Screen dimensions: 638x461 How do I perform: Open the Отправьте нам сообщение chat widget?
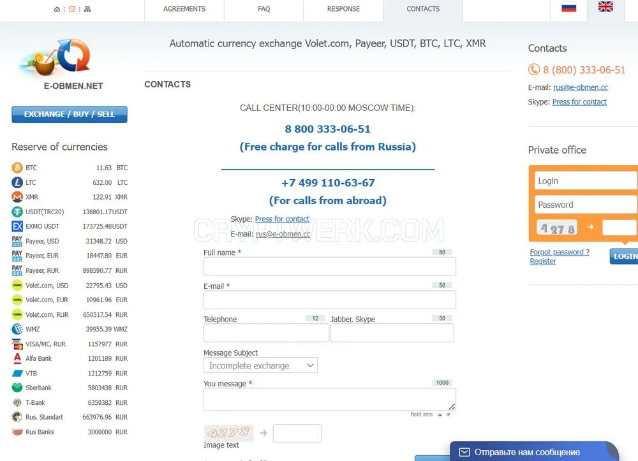(x=534, y=451)
